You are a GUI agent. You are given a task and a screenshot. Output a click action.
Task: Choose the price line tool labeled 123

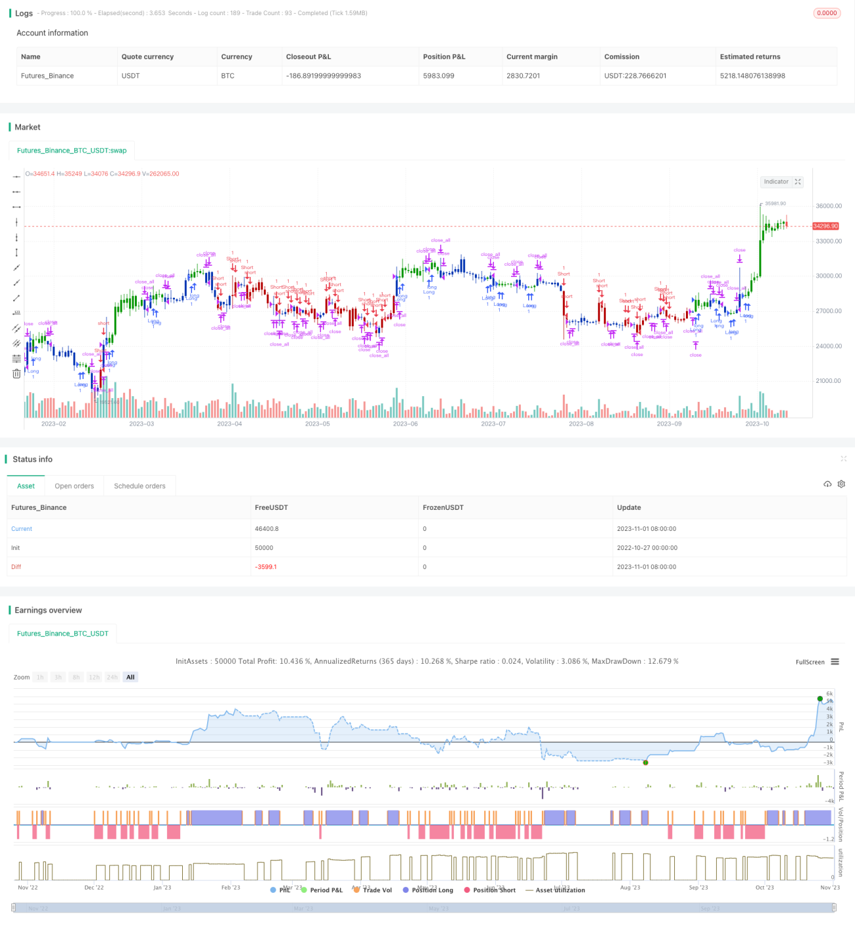[16, 313]
